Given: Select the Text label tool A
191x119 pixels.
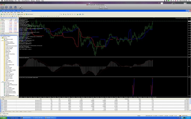Looking at the screenshot, I should pos(17,16).
